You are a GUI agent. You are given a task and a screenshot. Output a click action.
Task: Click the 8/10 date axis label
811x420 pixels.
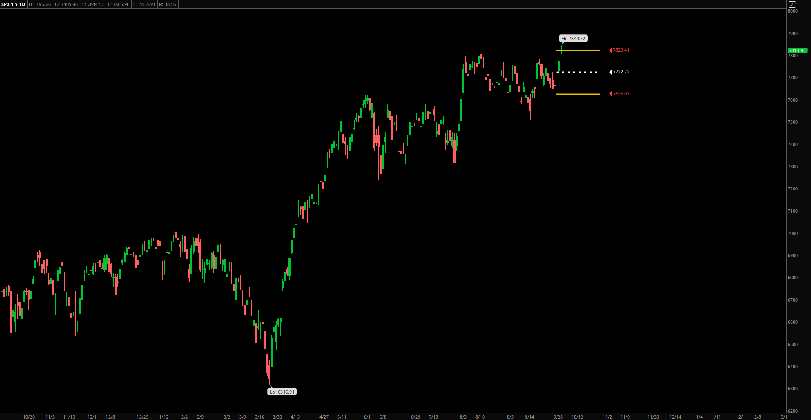tap(480, 417)
